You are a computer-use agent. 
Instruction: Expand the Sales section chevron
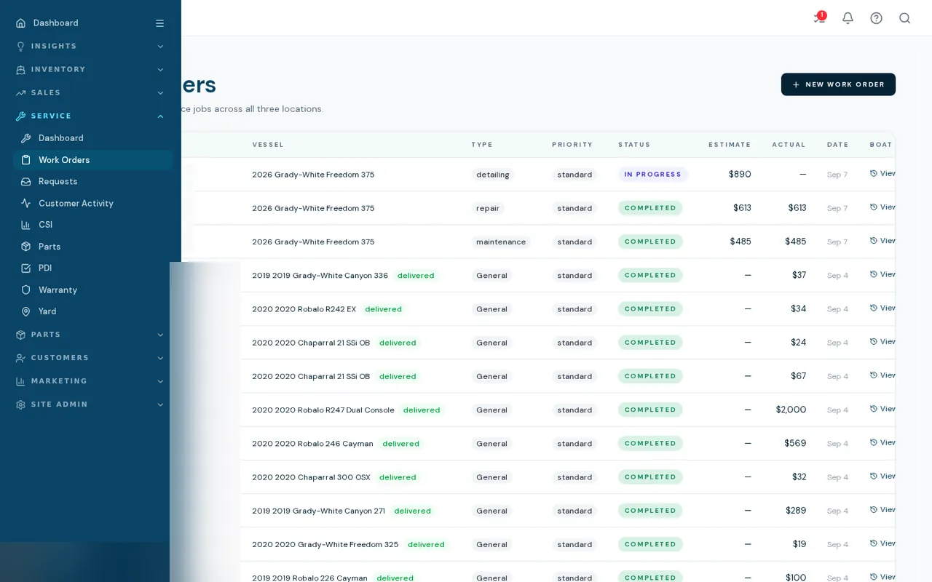[160, 93]
